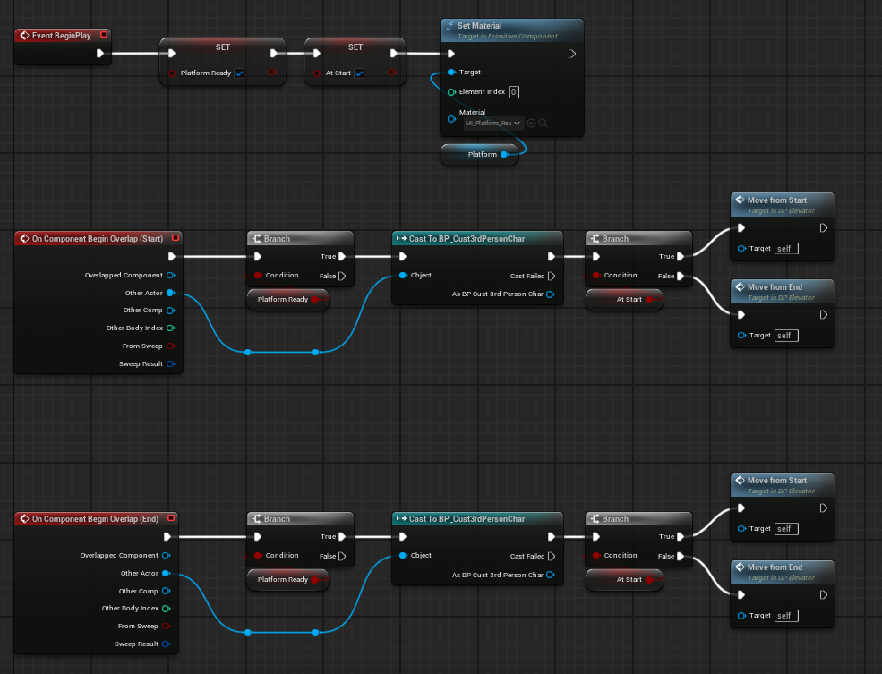
Task: Click use-selected-asset arrow icon beside Material
Action: (532, 124)
